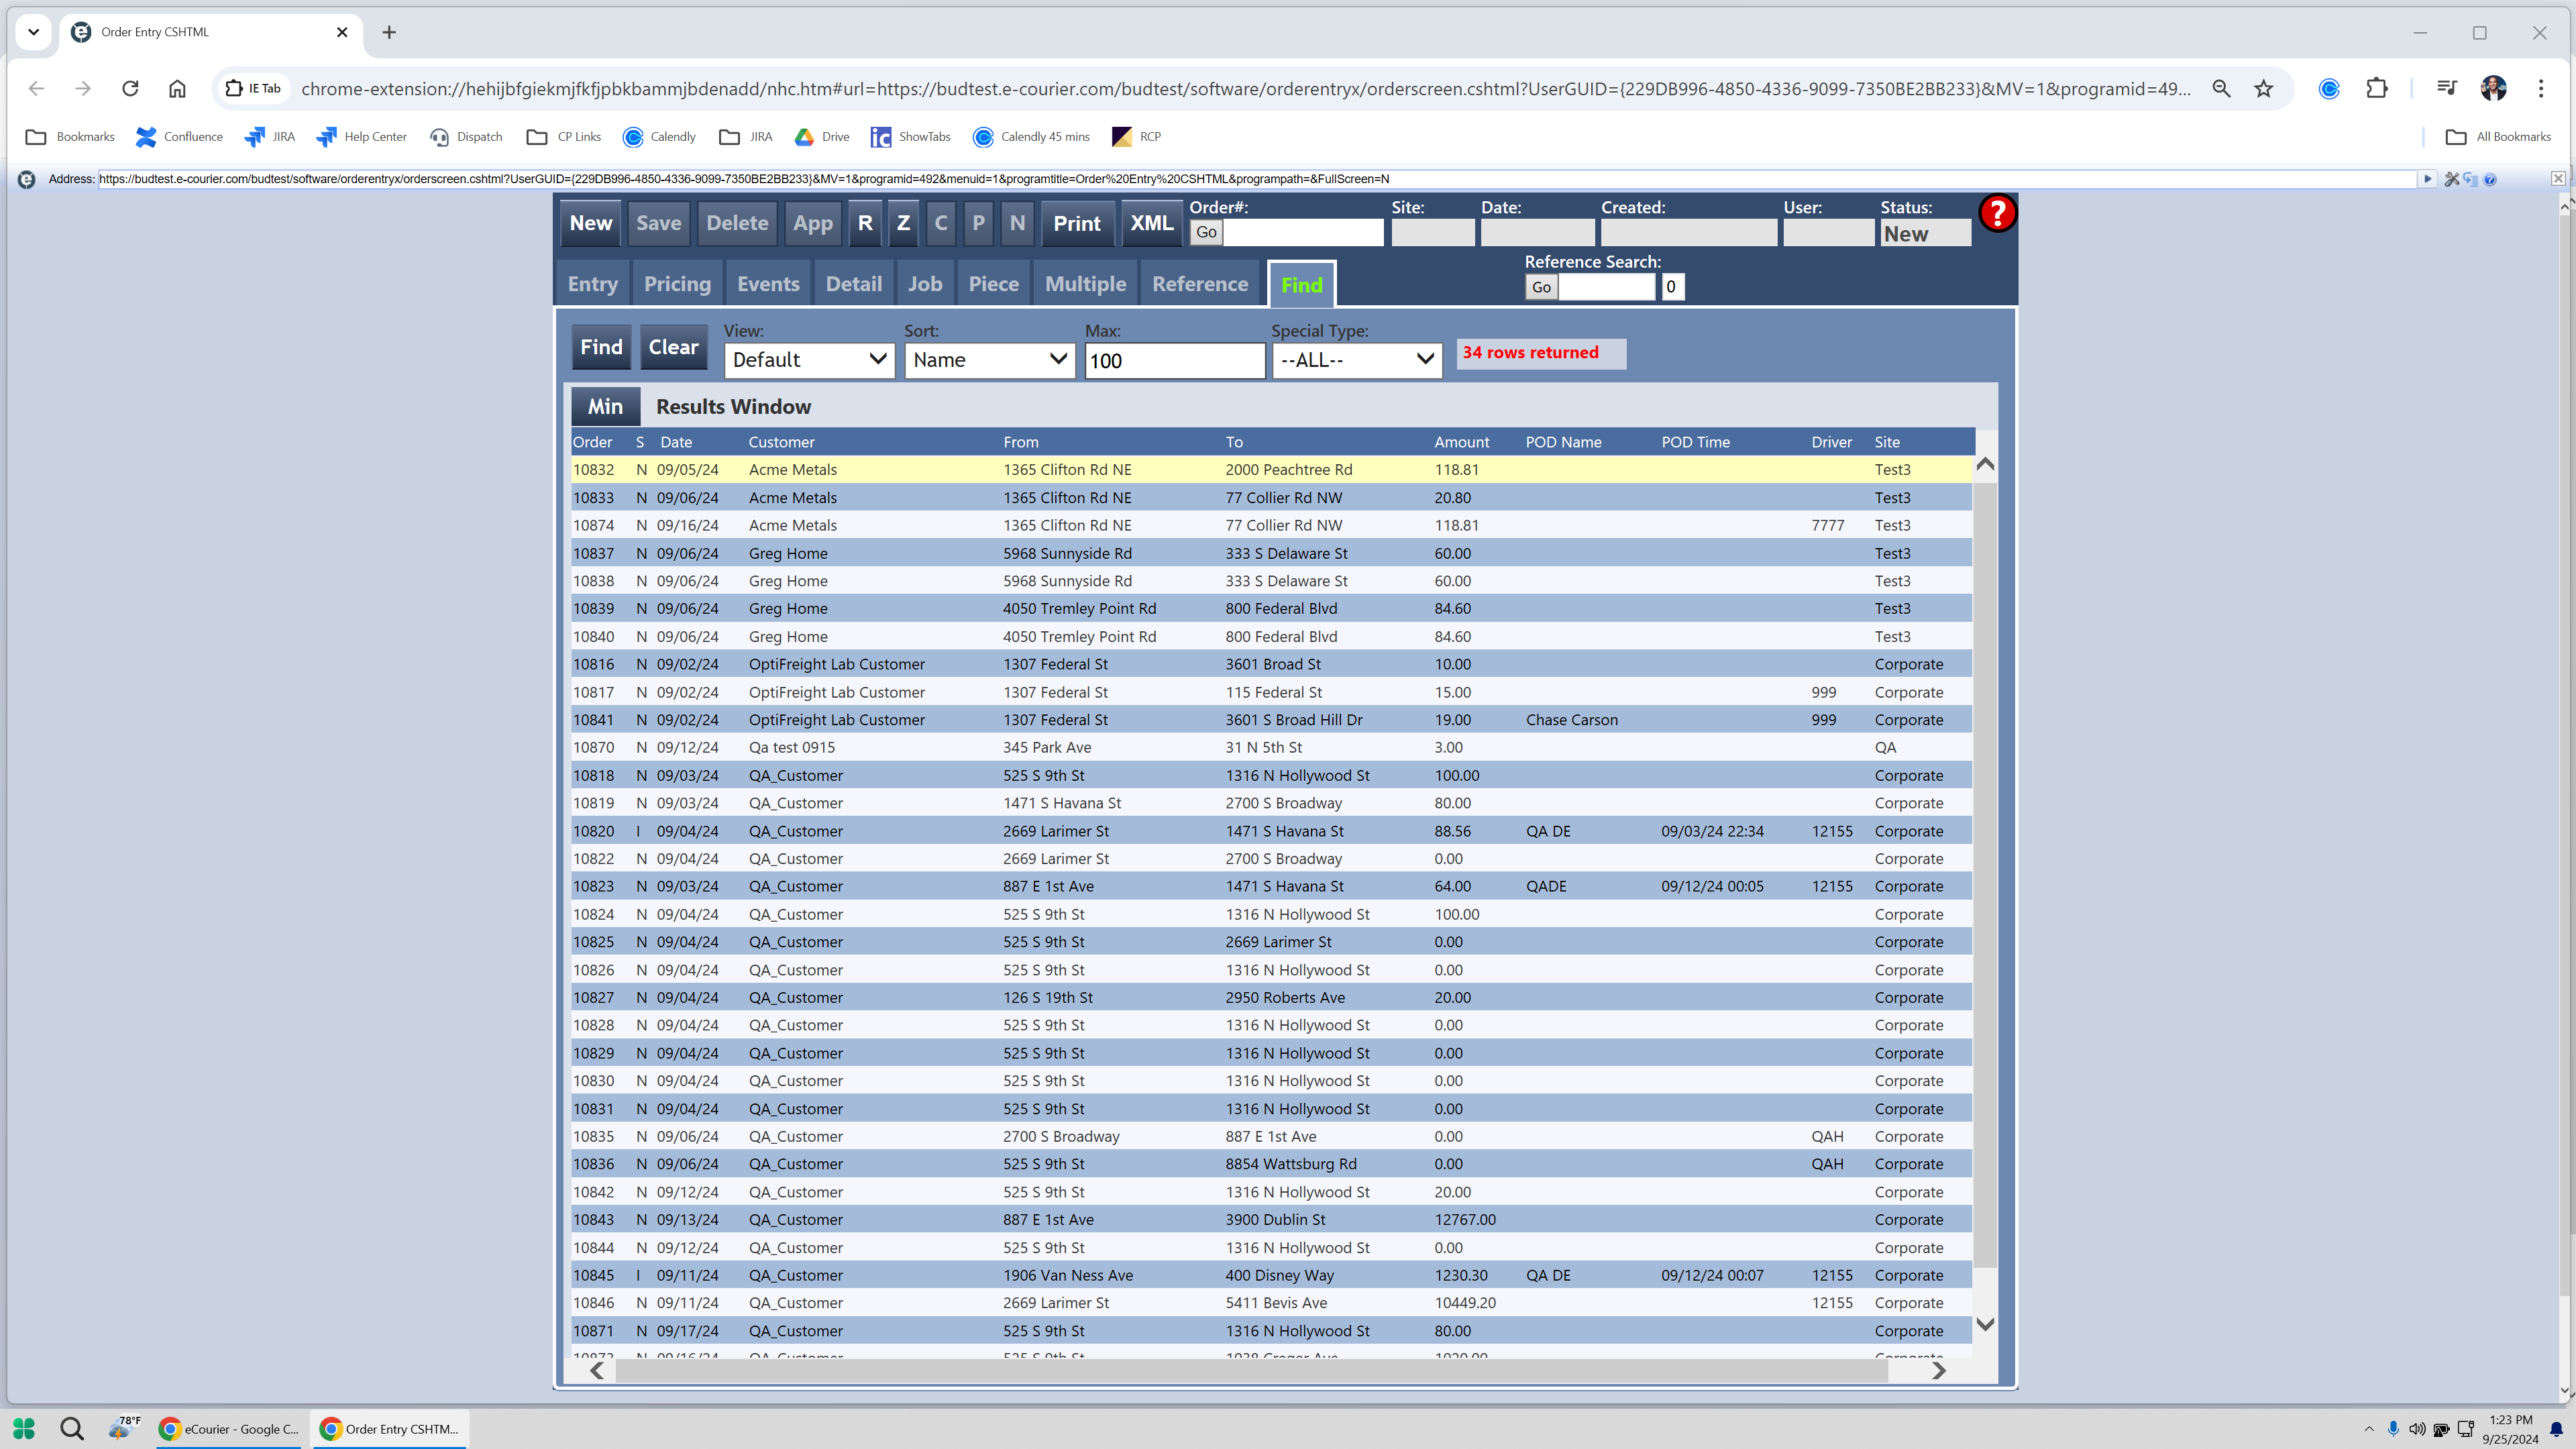Click the IE Tab tools wrench icon
2576x1449 pixels.
pos(2451,179)
